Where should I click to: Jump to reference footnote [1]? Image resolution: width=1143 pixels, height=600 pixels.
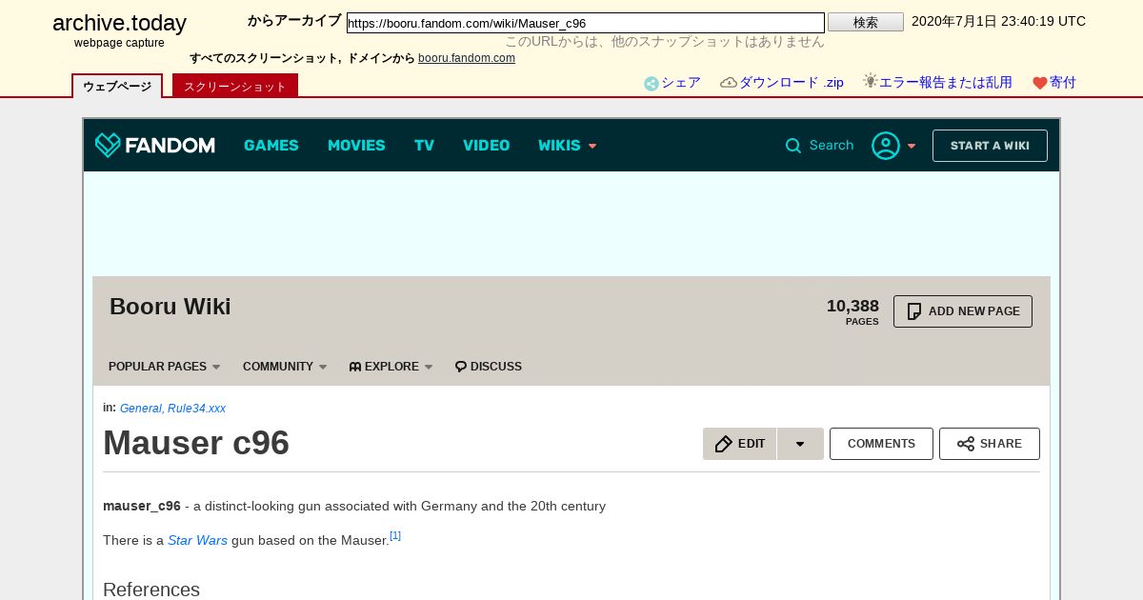(x=395, y=536)
